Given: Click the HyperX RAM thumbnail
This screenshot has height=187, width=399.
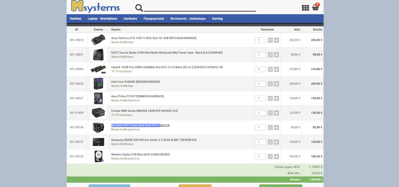Looking at the screenshot, I should pyautogui.click(x=99, y=69).
